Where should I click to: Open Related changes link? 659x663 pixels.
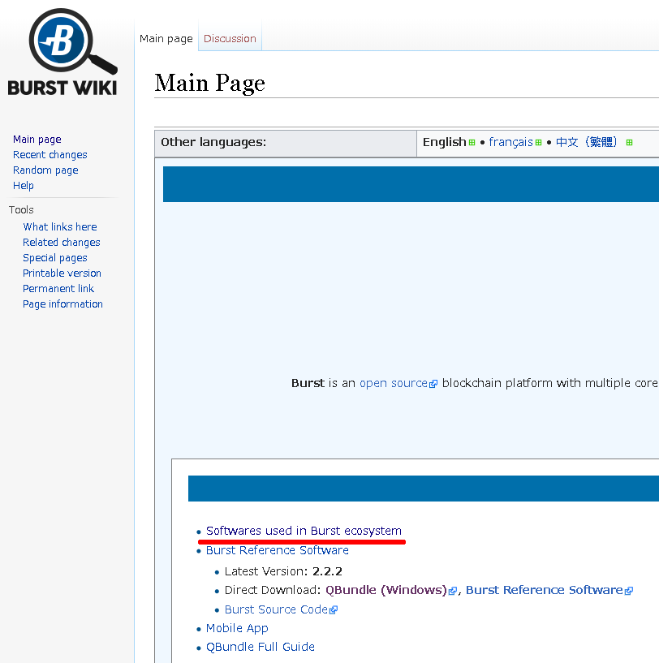tap(62, 243)
